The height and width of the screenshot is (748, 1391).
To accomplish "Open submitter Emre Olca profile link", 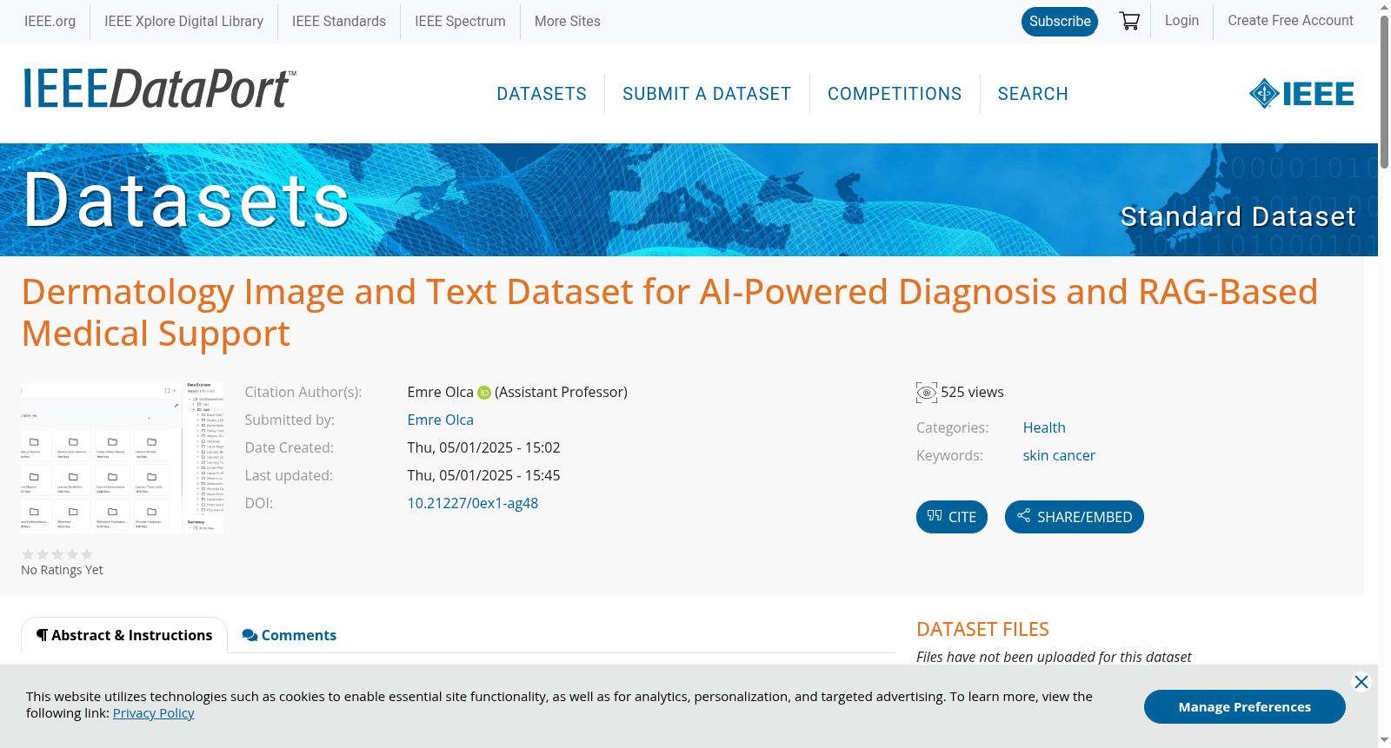I will click(441, 420).
